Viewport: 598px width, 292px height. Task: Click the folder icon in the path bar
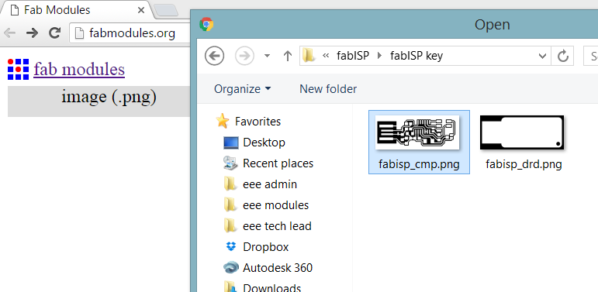(308, 57)
